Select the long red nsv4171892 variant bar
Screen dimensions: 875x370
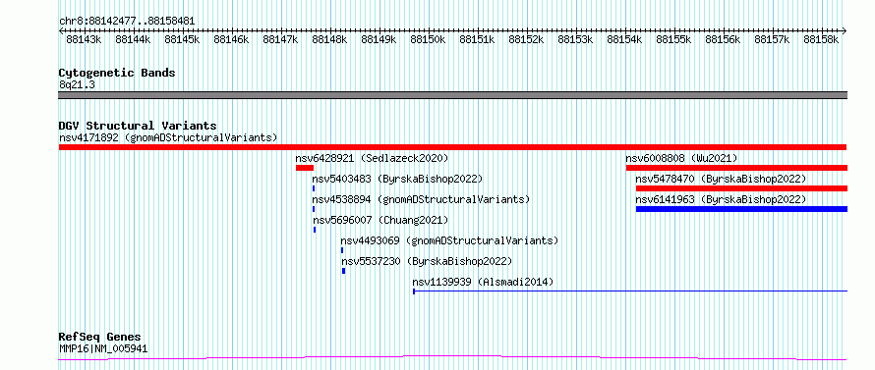point(452,147)
